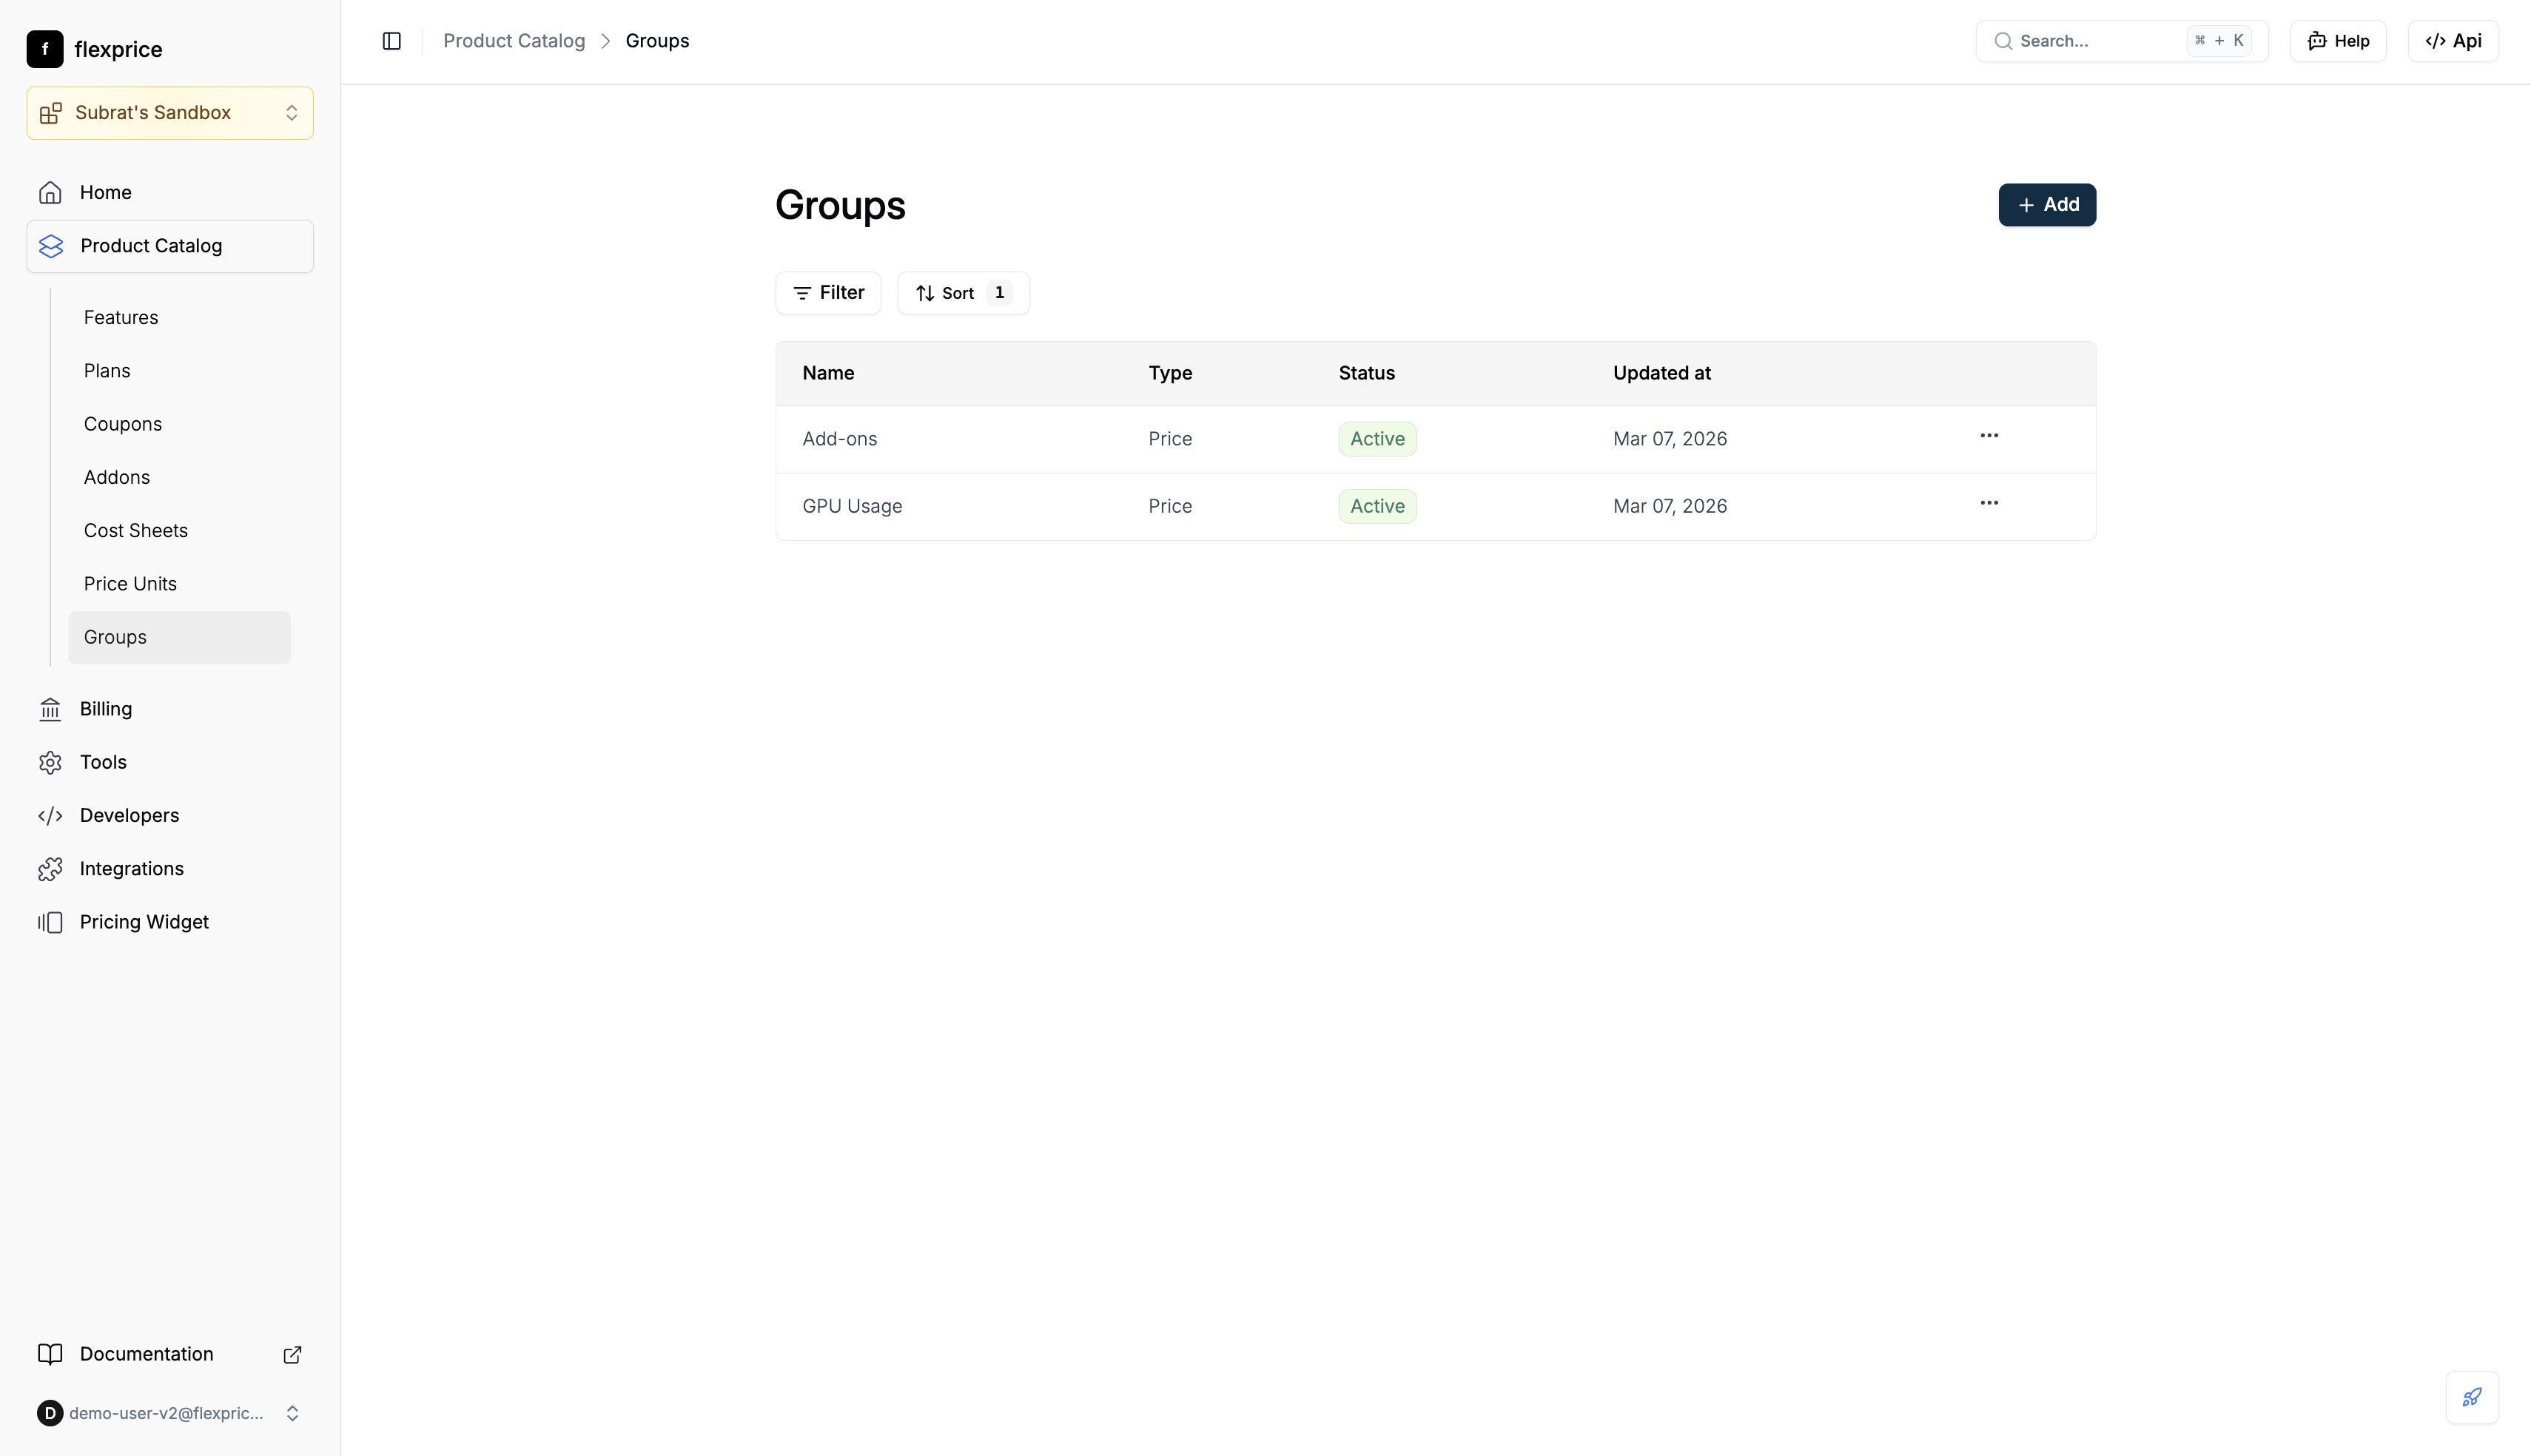Open Documentation via external link
Viewport: 2531px width, 1456px height.
pos(292,1354)
